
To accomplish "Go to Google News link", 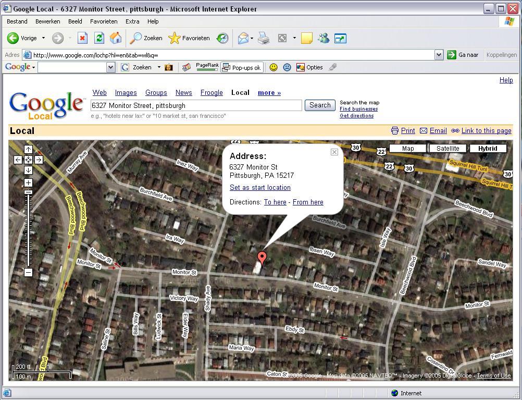I will 184,93.
